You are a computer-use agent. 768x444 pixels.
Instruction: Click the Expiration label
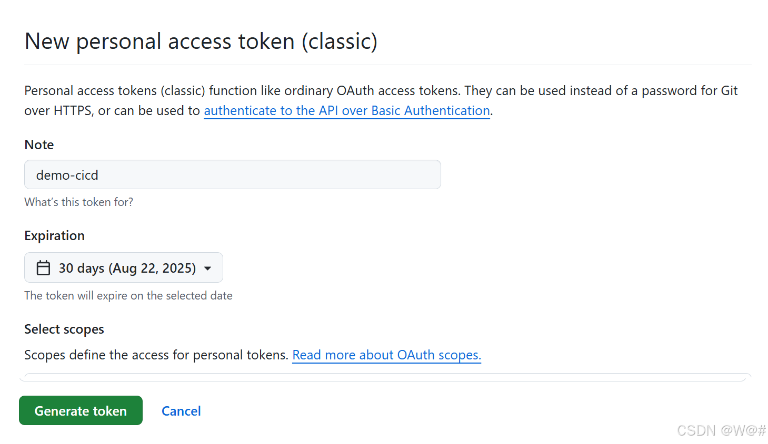54,235
